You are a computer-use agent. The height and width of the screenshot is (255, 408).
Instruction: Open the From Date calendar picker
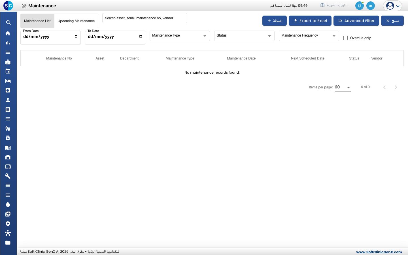pyautogui.click(x=76, y=37)
